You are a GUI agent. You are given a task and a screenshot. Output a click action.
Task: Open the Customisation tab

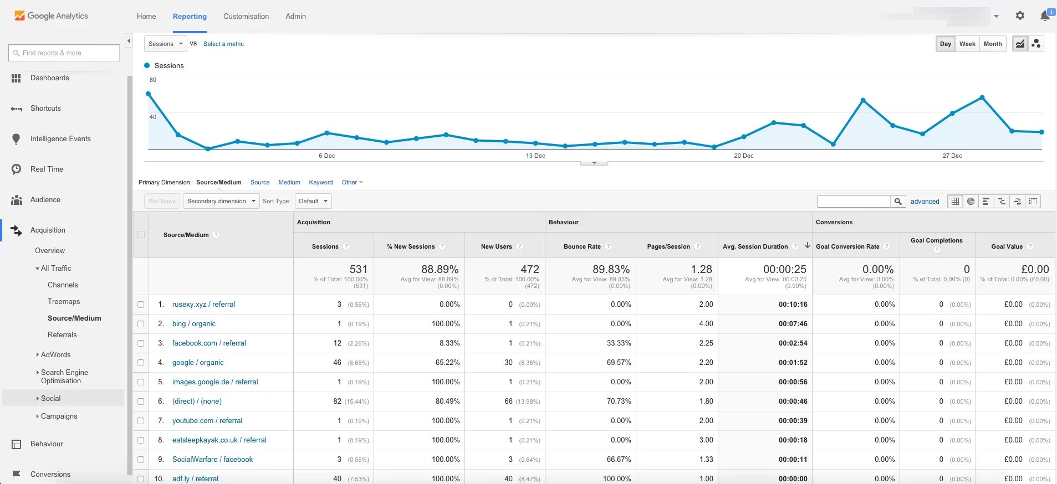coord(246,17)
